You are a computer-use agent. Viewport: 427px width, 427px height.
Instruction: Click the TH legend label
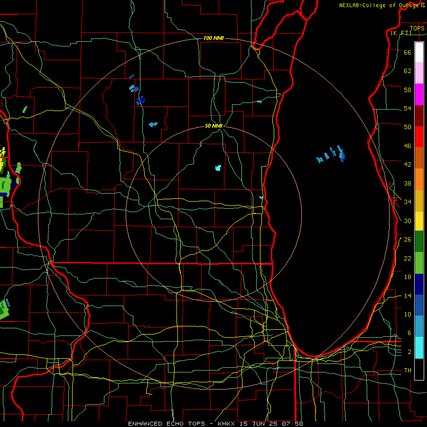(408, 371)
